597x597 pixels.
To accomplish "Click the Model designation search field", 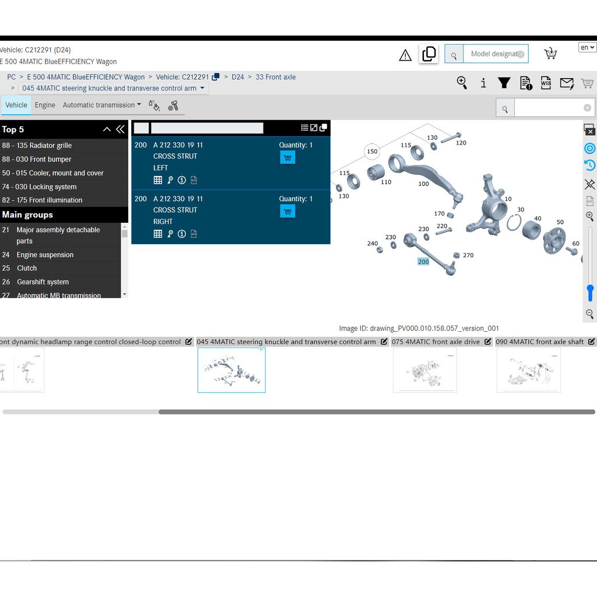I will [x=496, y=54].
